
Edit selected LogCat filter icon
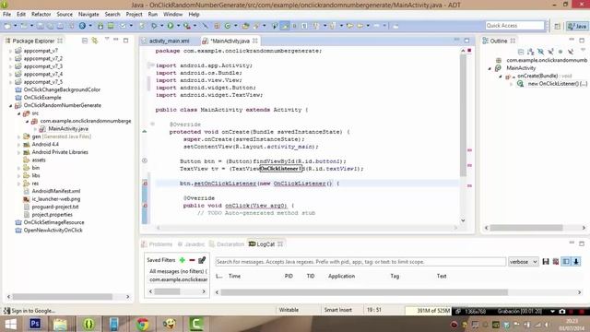pyautogui.click(x=202, y=260)
